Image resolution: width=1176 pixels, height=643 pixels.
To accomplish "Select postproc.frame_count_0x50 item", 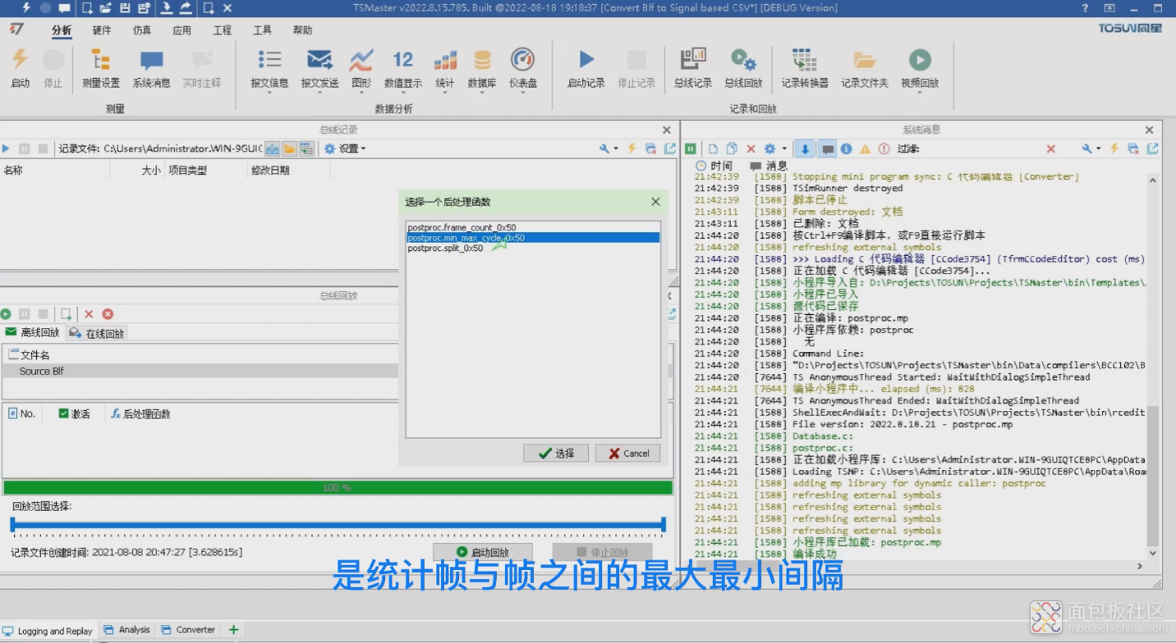I will coord(534,227).
